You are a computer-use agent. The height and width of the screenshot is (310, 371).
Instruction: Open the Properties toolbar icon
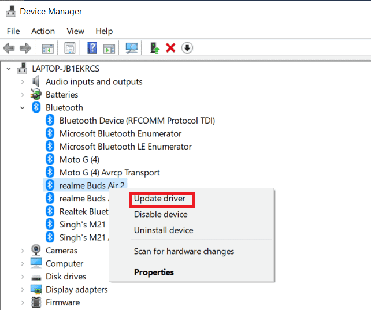click(70, 48)
